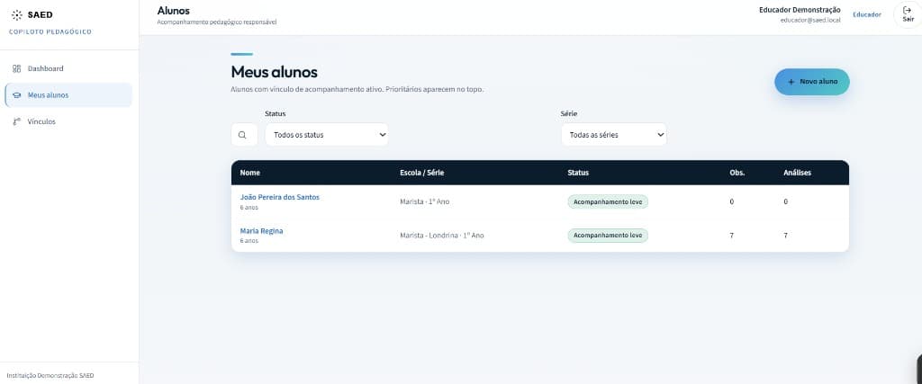The width and height of the screenshot is (922, 384).
Task: Click the COPILOTO PEDAGÓGICO subtitle
Action: (50, 31)
